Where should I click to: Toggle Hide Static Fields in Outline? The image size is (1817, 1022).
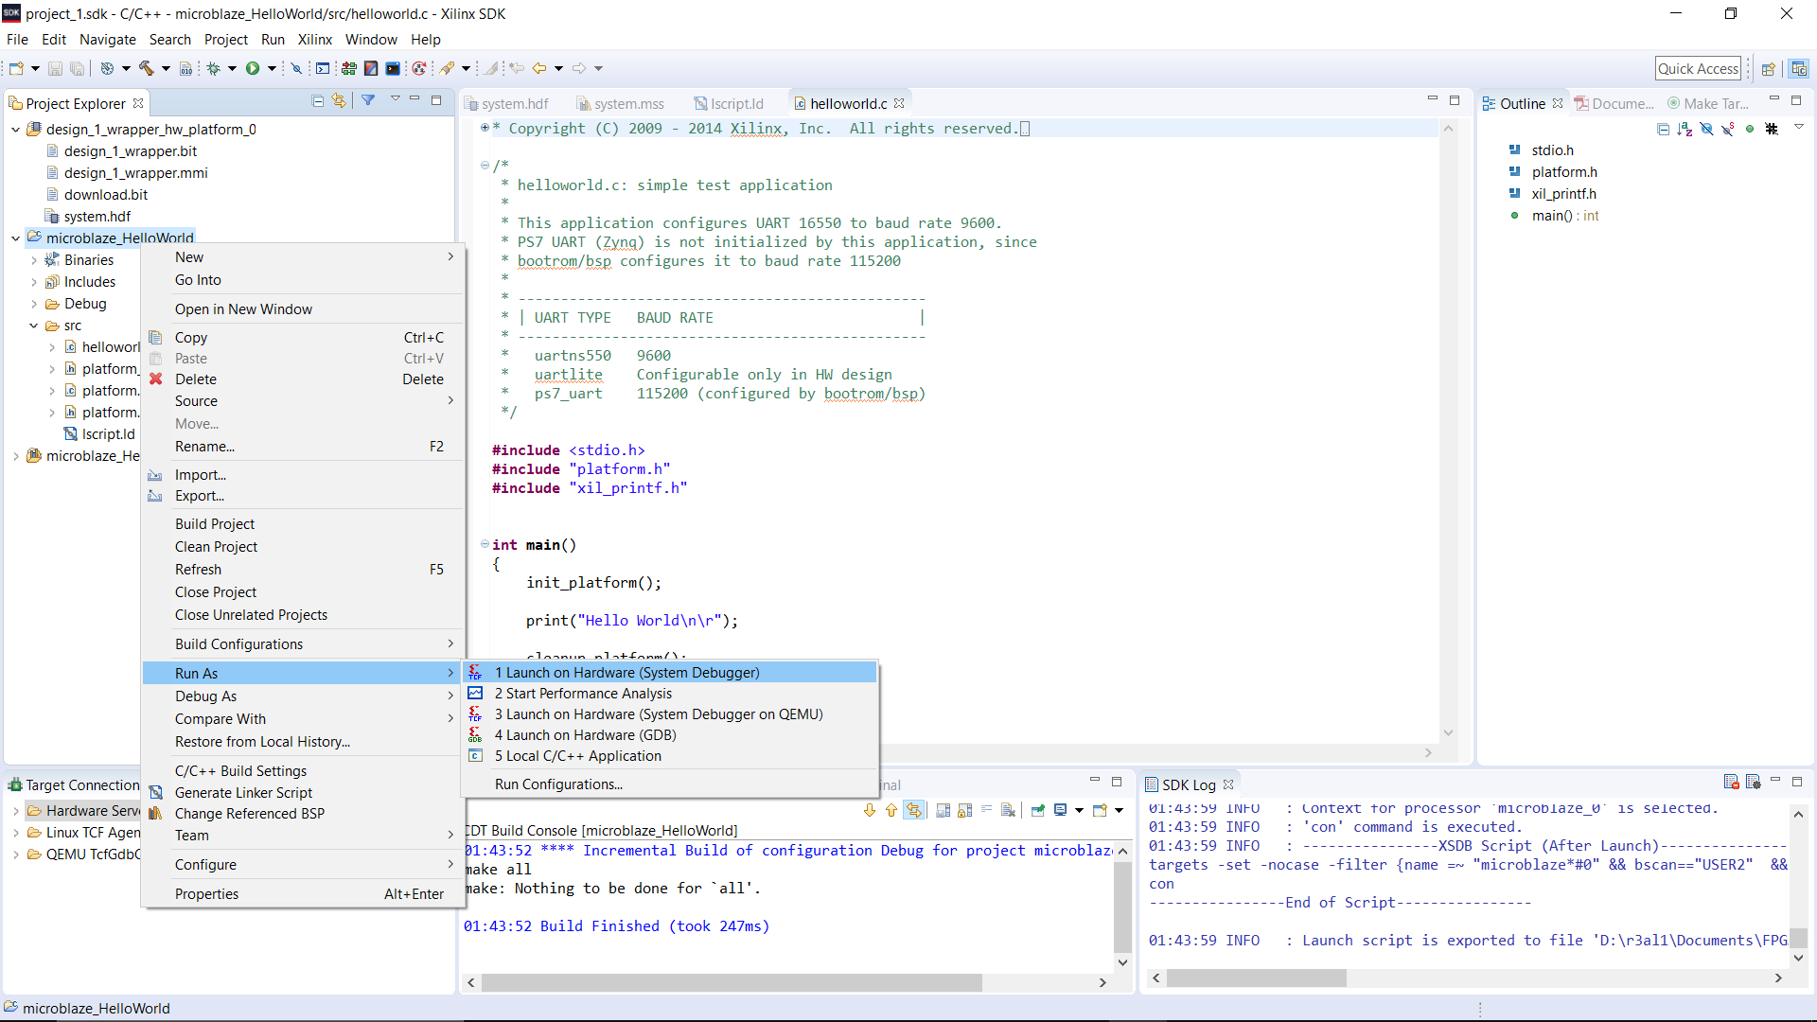tap(1726, 129)
